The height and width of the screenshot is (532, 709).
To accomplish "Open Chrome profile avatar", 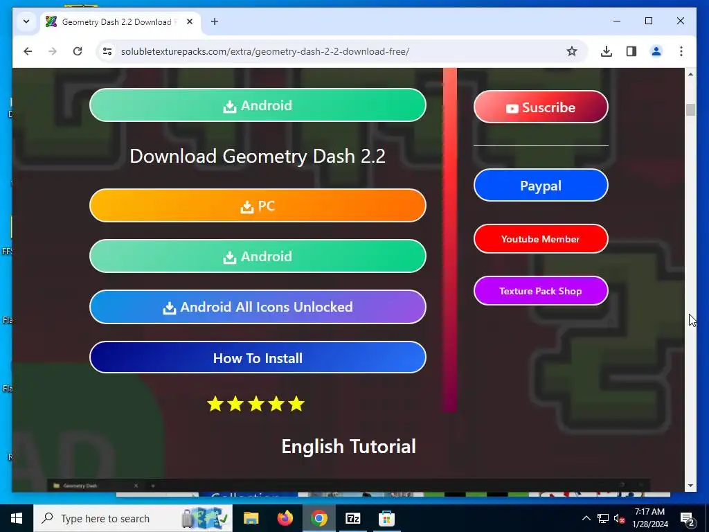I will click(656, 51).
